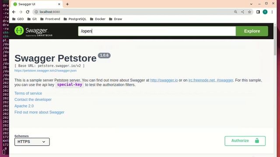280x157 pixels.
Task: Open the Chrome profile avatar
Action: coord(265,12)
